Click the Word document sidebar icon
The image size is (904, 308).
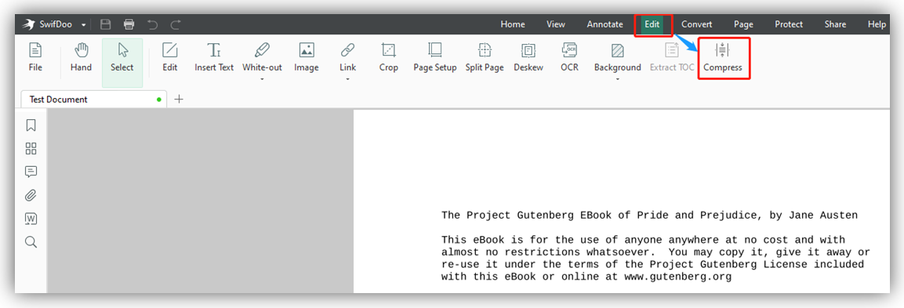[x=31, y=219]
